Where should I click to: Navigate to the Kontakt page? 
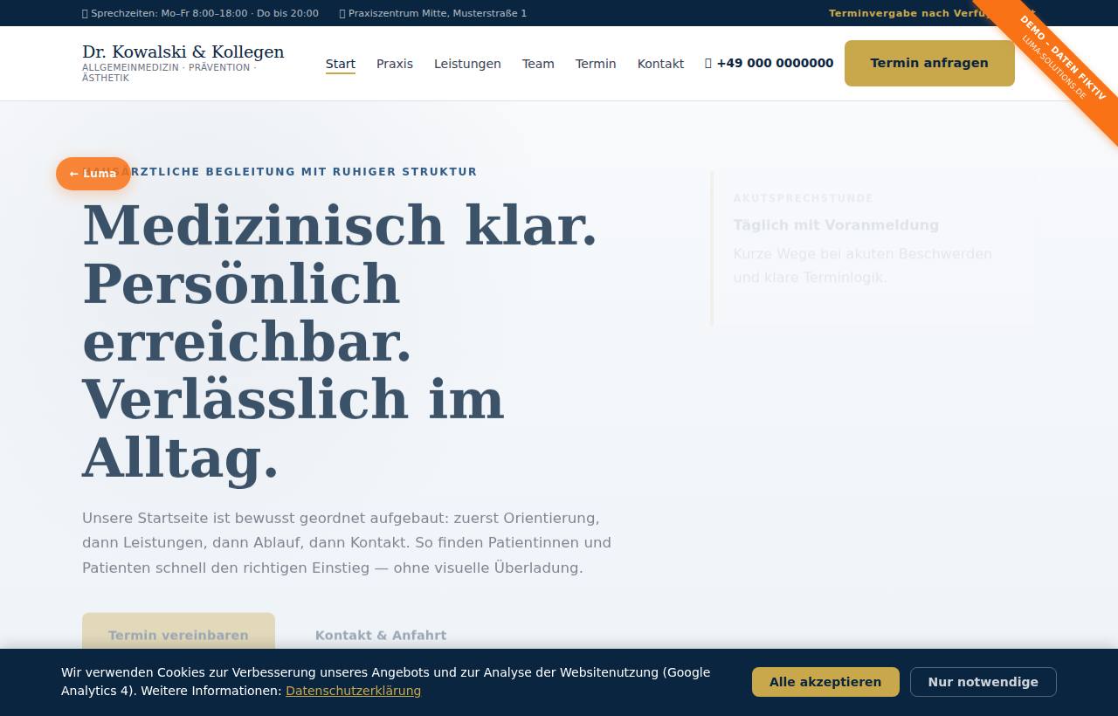tap(660, 64)
